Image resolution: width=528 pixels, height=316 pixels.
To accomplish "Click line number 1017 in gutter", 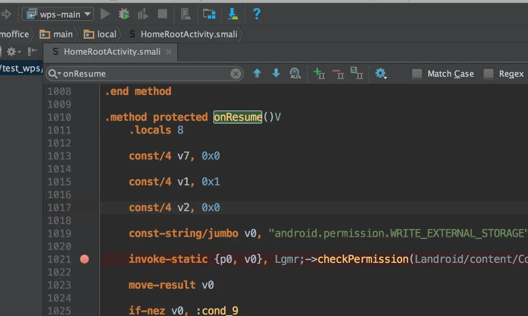I will (59, 207).
